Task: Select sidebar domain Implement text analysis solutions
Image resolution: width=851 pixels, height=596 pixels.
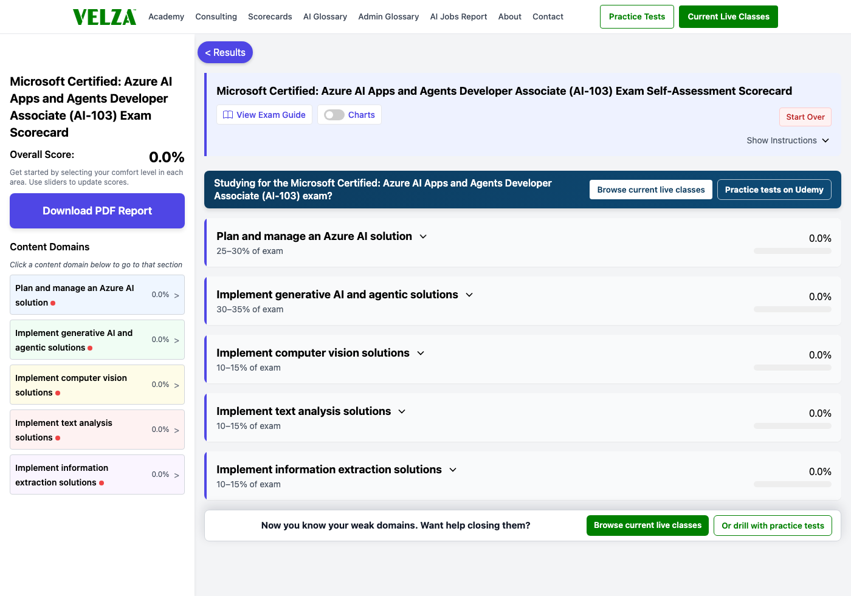Action: 97,430
